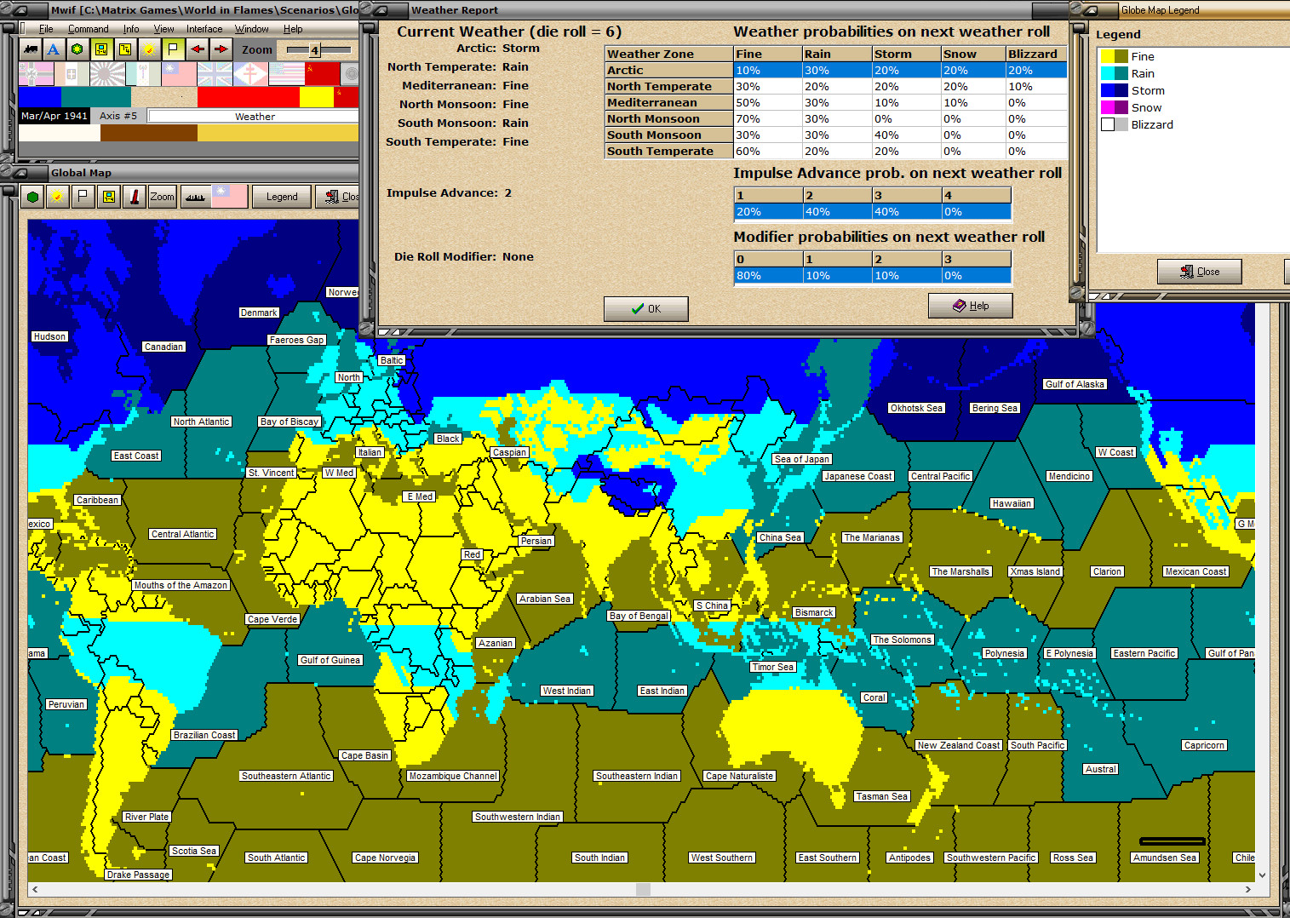The width and height of the screenshot is (1290, 918).
Task: Select South Monsoon in the weather zone table
Action: click(x=836, y=135)
